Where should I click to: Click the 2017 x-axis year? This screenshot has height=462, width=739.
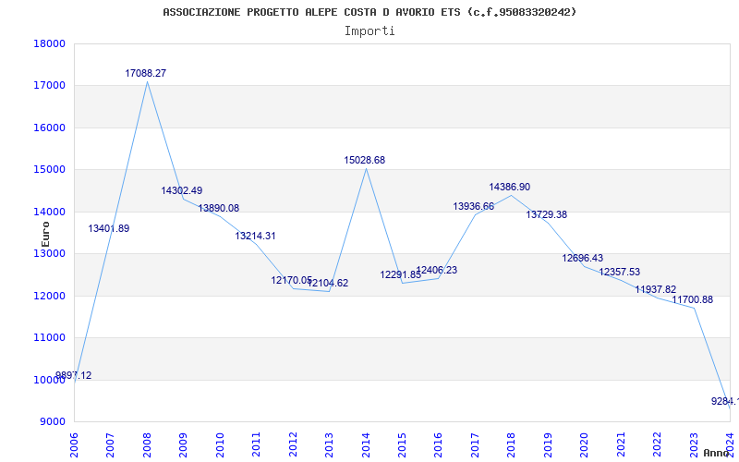[x=475, y=445]
